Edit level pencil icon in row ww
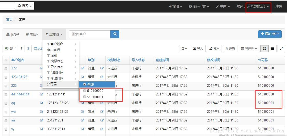The width and height of the screenshot is (287, 136). [102, 112]
